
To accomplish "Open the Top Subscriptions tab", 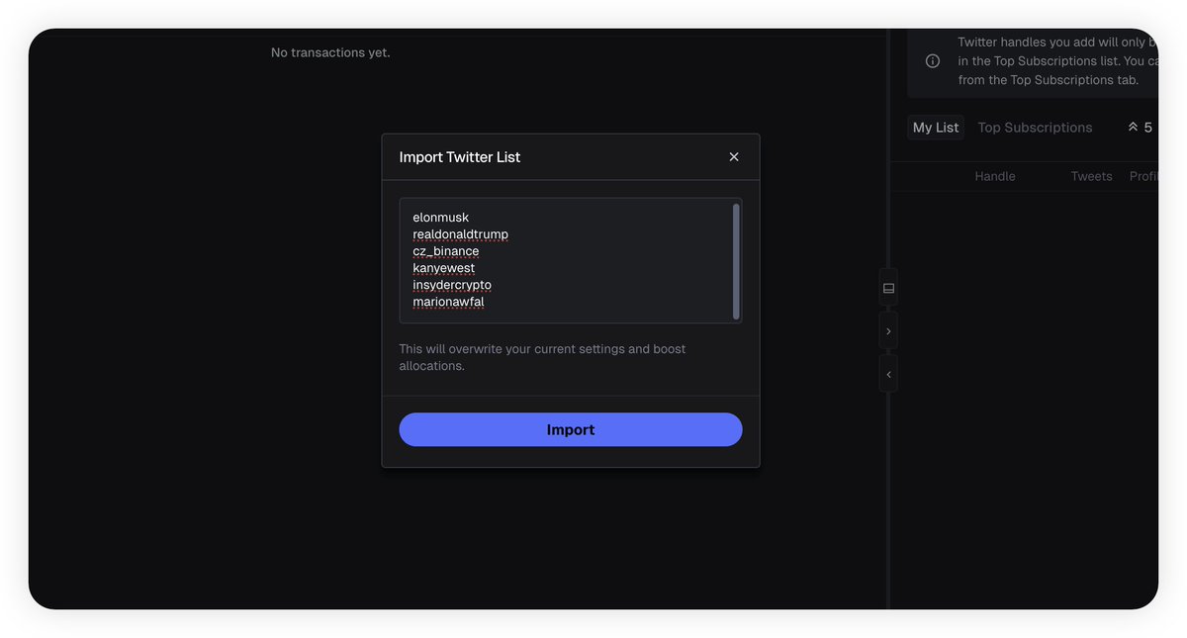I will coord(1035,128).
